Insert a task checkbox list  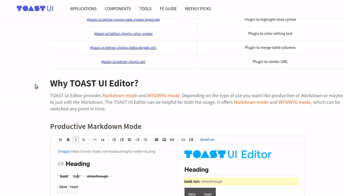coord(129,140)
